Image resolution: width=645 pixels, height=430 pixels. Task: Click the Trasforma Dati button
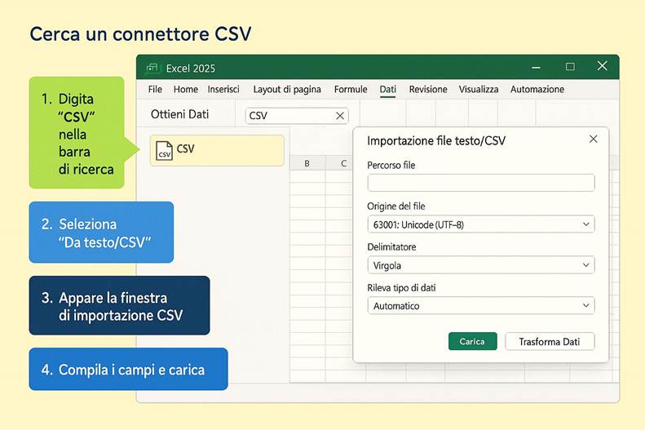[550, 342]
